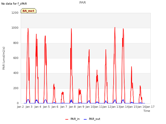Click the Jan 14 x-axis tick label

click(x=124, y=107)
